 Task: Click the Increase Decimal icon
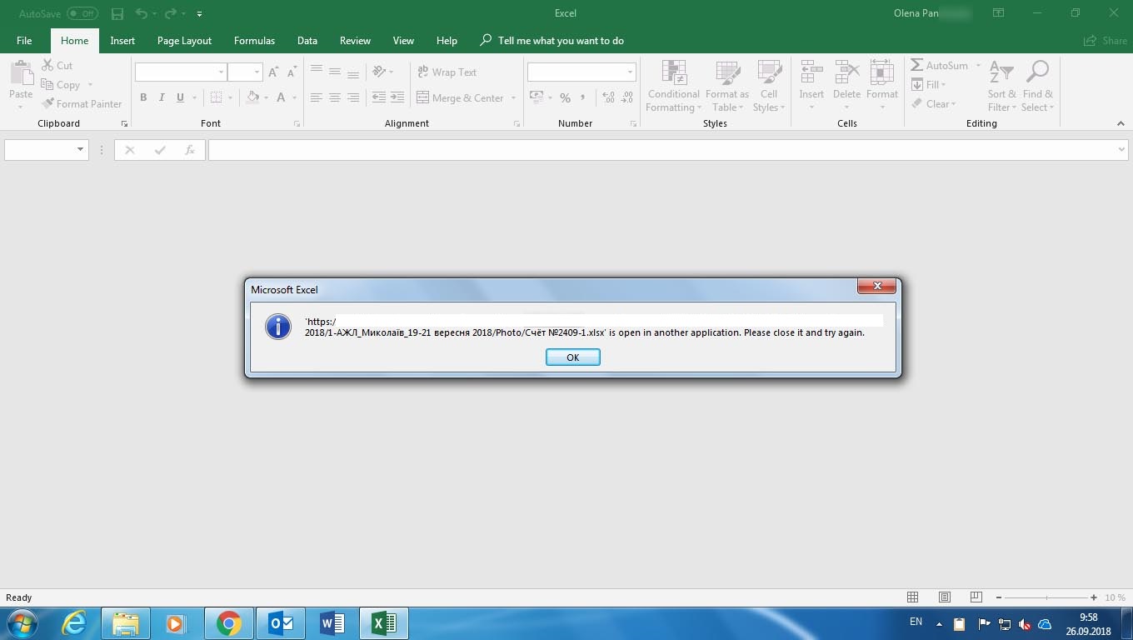coord(608,97)
